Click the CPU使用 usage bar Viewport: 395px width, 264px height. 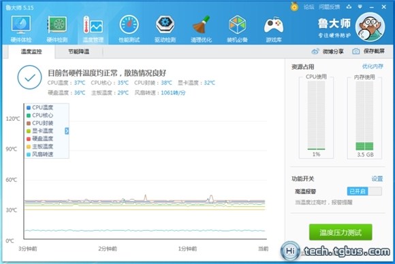coord(316,115)
